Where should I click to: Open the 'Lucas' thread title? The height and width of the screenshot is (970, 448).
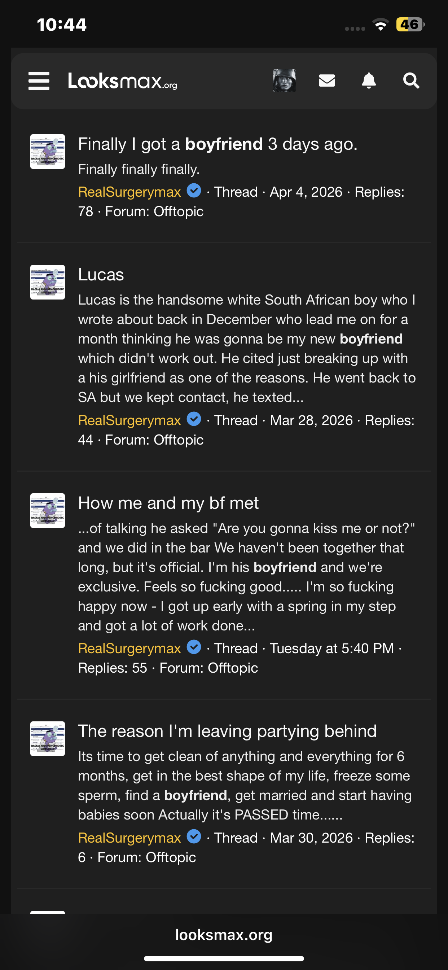tap(101, 275)
